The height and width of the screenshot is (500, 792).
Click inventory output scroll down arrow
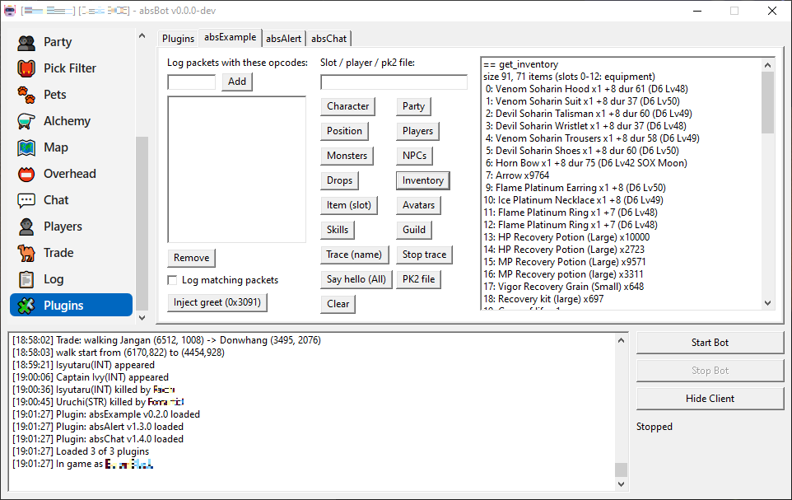pyautogui.click(x=768, y=303)
